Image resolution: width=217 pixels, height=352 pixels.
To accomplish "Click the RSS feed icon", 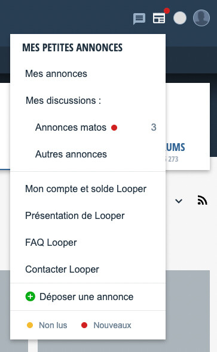I will [202, 200].
